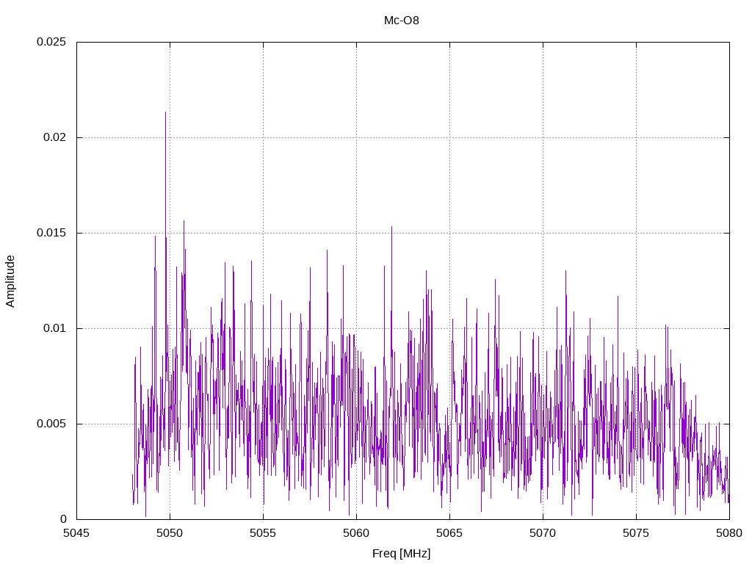Click the 0.005 y-axis tick label
The height and width of the screenshot is (564, 752).
(51, 424)
